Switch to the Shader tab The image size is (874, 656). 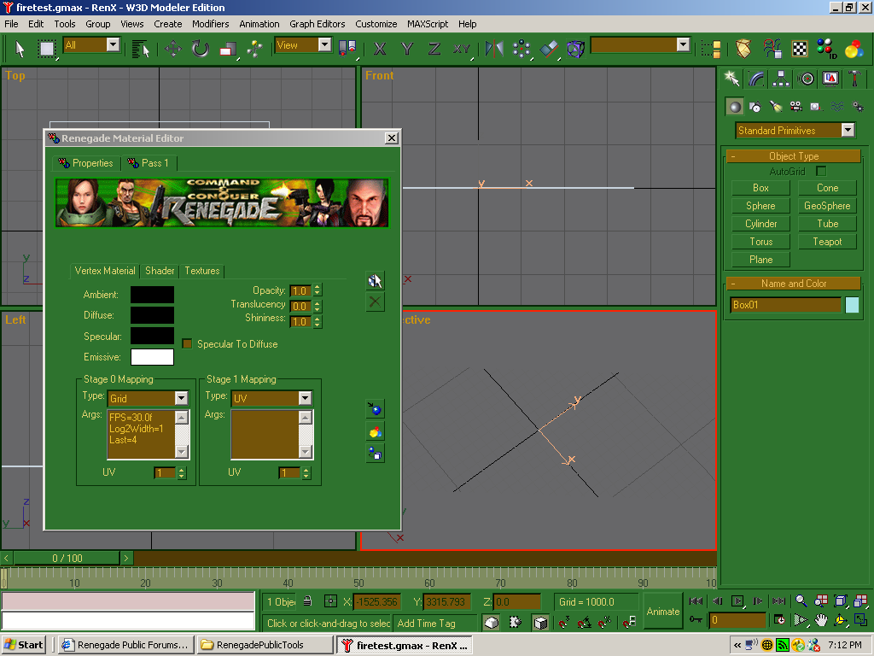pos(160,271)
